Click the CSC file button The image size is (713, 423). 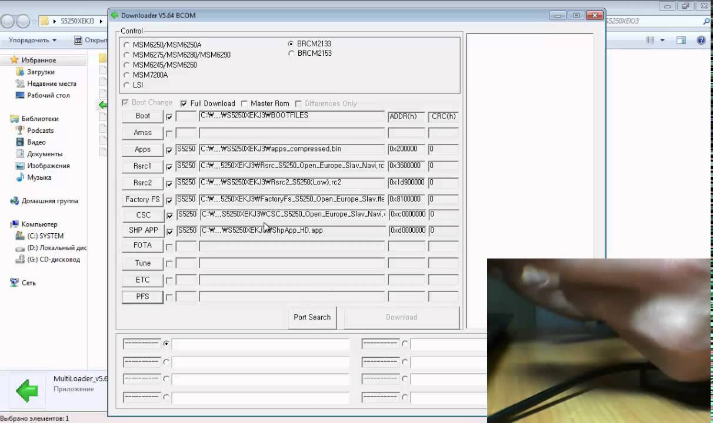(x=142, y=215)
